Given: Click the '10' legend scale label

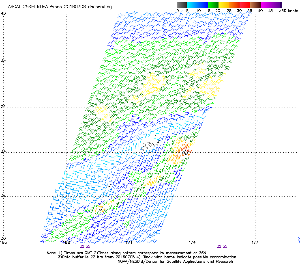Looking at the screenshot, I should pos(198,11).
